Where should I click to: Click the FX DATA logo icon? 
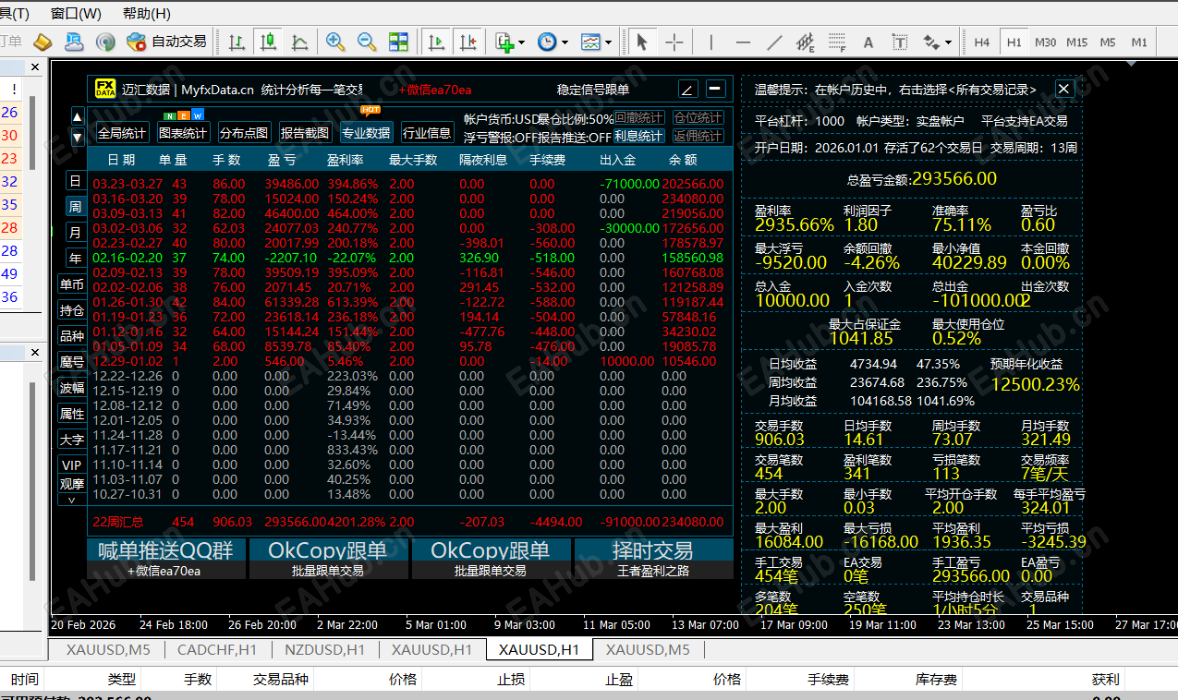[x=105, y=89]
